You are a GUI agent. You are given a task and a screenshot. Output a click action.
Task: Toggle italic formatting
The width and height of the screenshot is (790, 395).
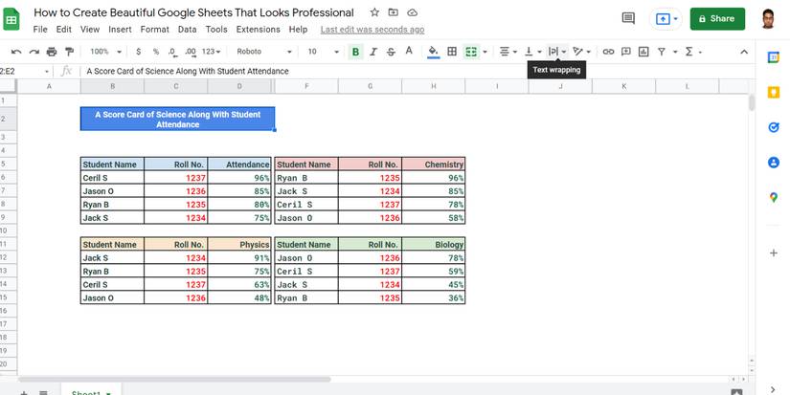pyautogui.click(x=372, y=52)
